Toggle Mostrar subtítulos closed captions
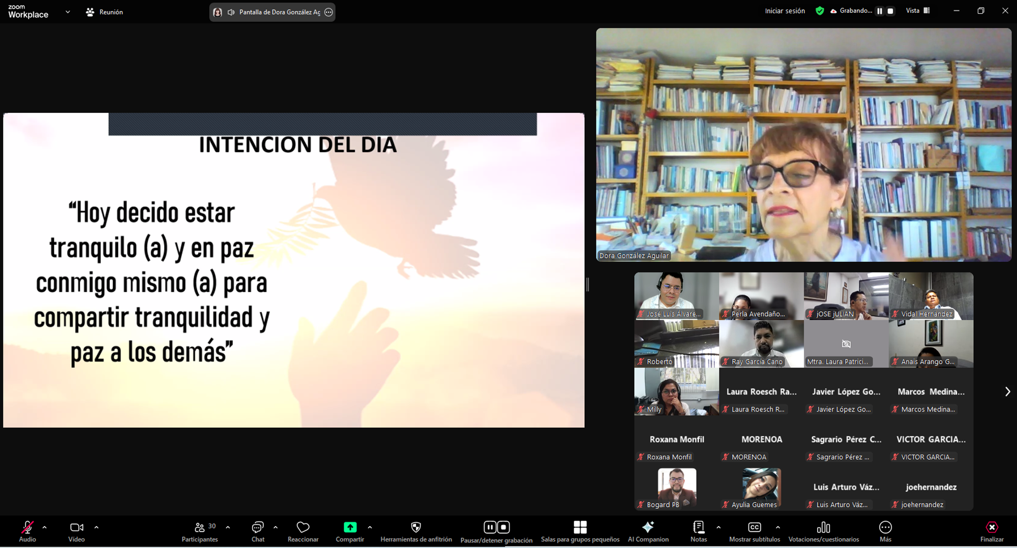1017x548 pixels. pos(754,531)
